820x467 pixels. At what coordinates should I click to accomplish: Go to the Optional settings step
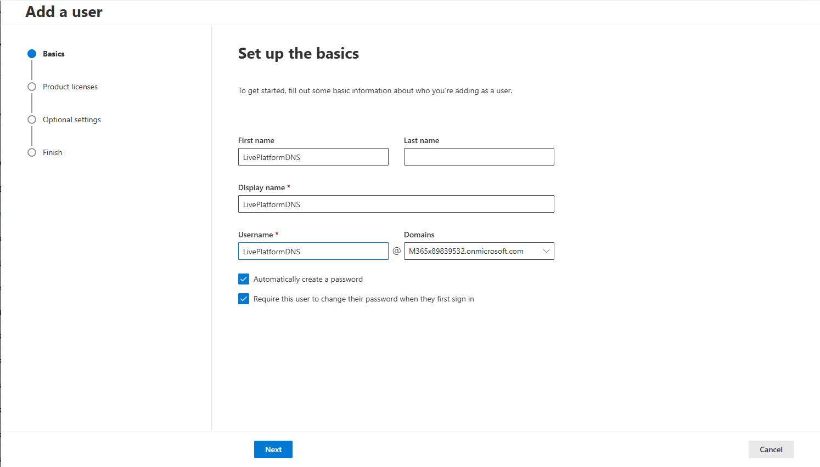pyautogui.click(x=72, y=119)
